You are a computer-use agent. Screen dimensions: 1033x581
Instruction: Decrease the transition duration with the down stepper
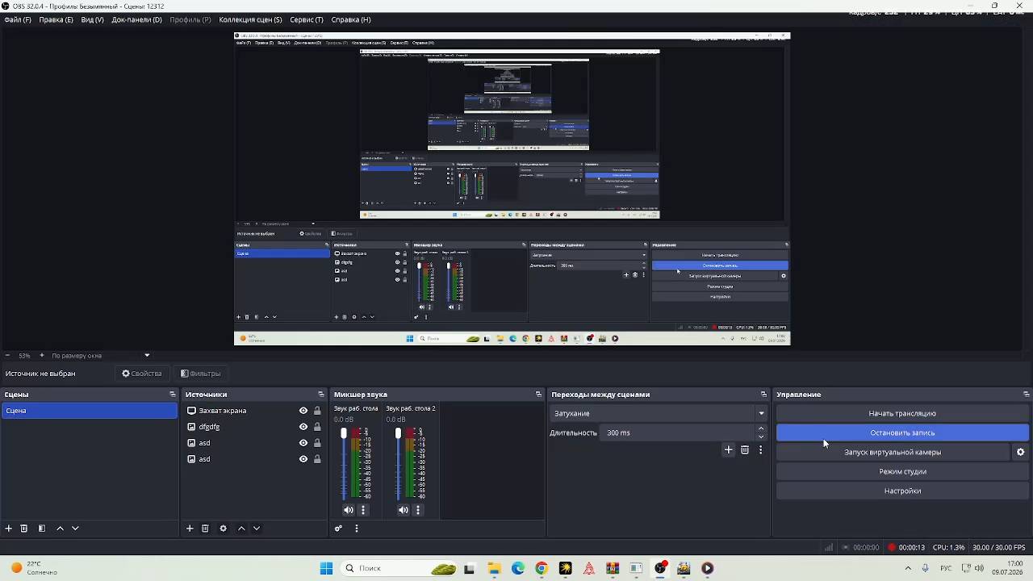(761, 437)
